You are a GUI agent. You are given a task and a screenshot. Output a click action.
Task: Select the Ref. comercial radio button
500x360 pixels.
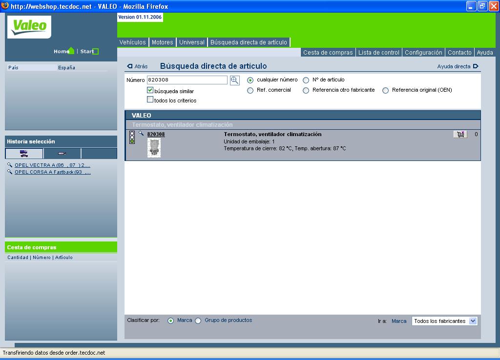point(250,90)
